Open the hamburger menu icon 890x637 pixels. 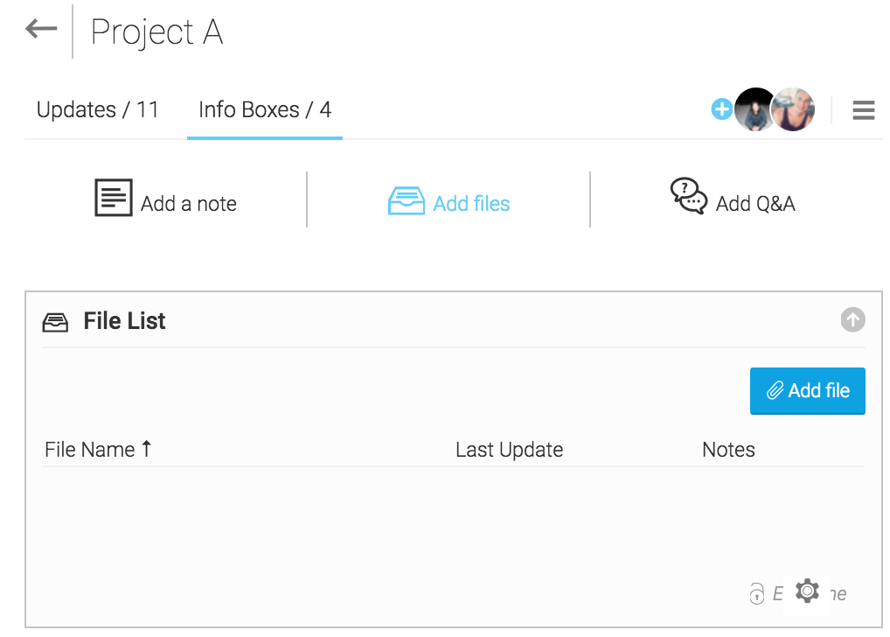(863, 110)
